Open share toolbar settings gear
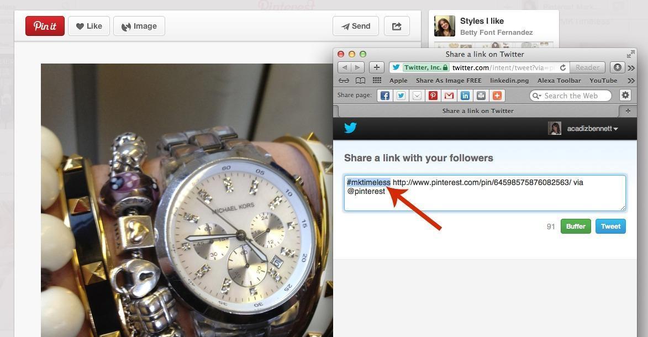The width and height of the screenshot is (648, 337). 625,95
